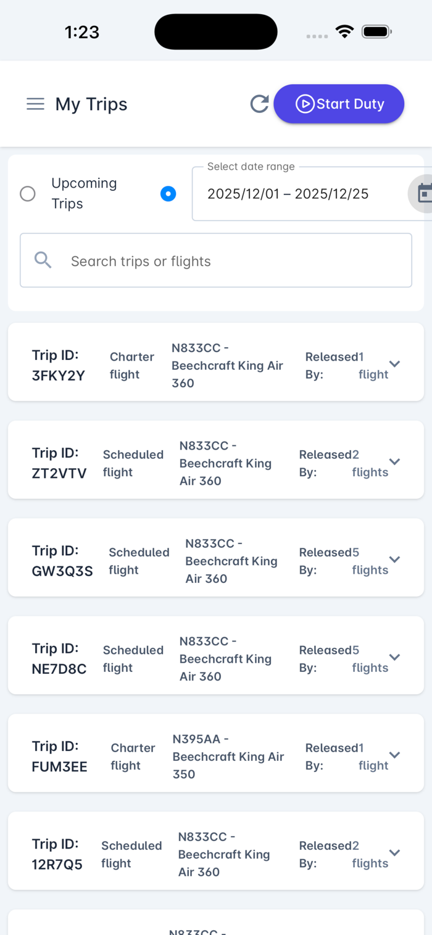Tap the Wi-Fi status icon

click(344, 31)
